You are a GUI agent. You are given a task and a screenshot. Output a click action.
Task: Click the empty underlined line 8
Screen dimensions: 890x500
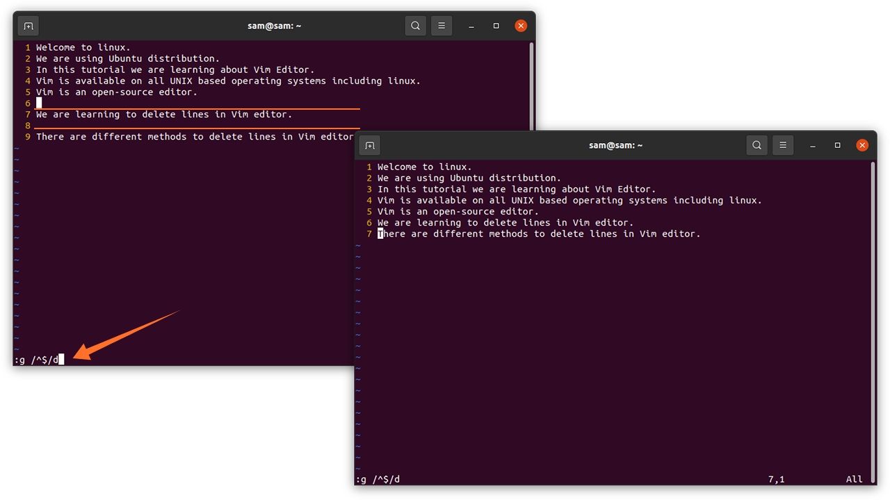tap(195, 126)
